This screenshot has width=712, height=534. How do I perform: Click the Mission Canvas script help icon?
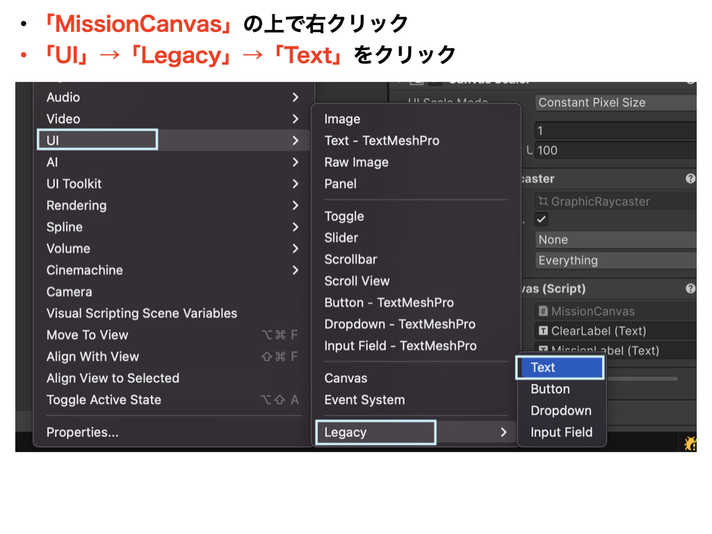690,289
